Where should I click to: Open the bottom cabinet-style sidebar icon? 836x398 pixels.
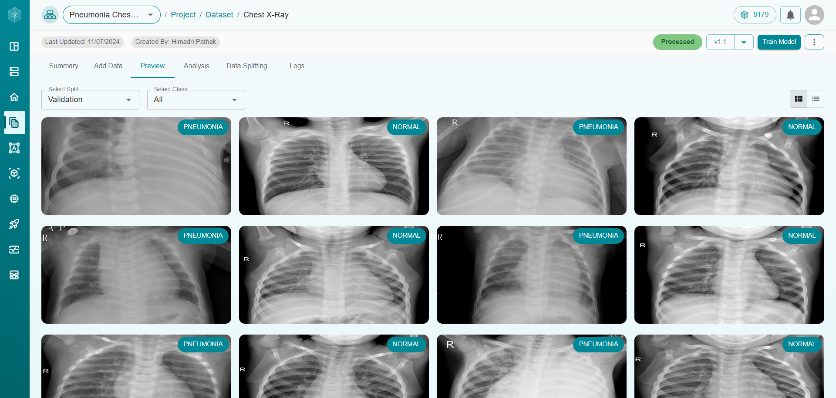14,275
